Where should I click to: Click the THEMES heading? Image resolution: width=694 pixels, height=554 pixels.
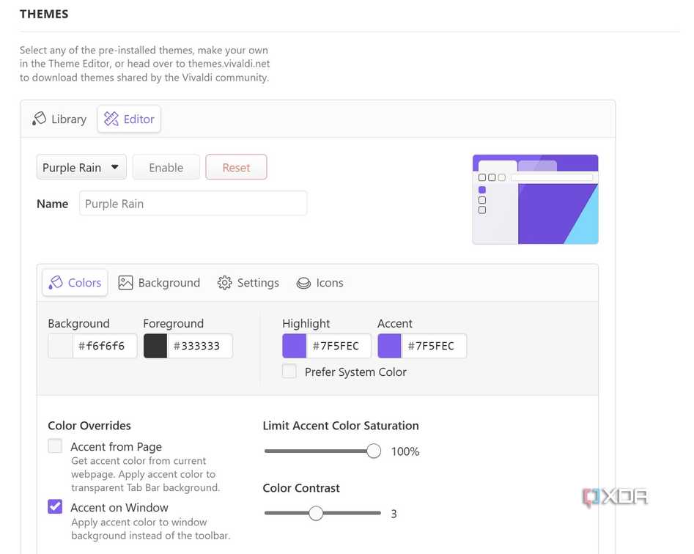[x=44, y=14]
